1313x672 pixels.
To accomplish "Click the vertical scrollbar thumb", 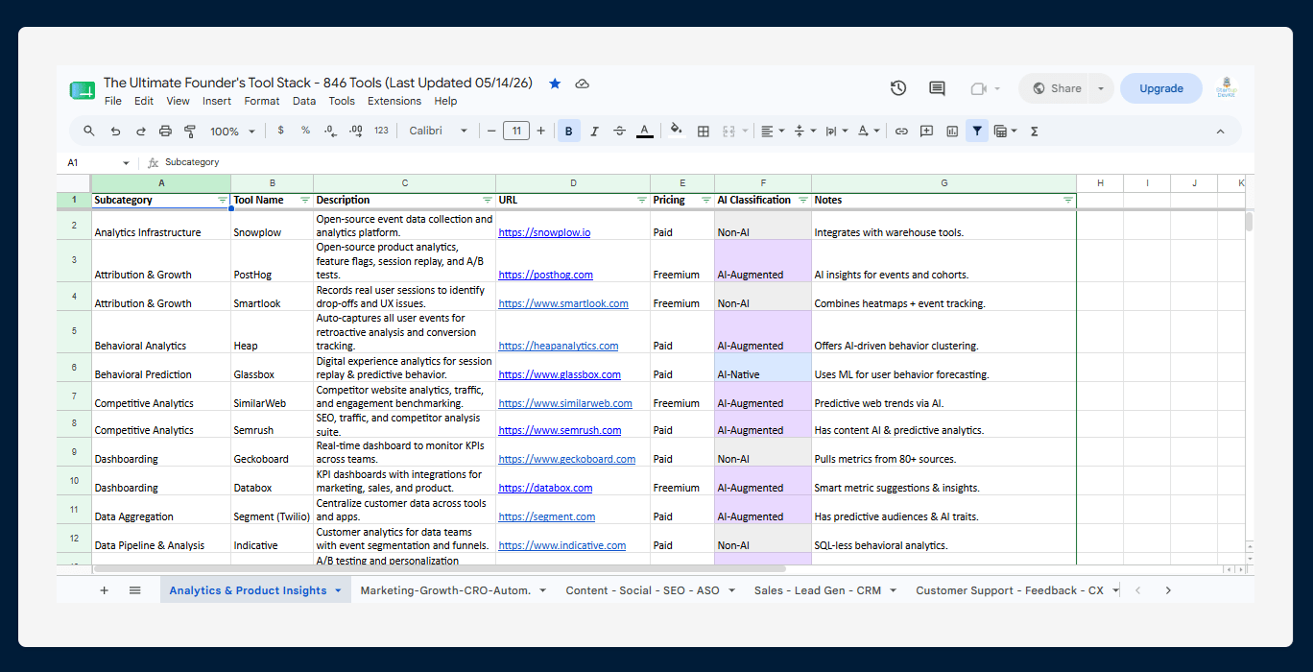I will pos(1249,222).
